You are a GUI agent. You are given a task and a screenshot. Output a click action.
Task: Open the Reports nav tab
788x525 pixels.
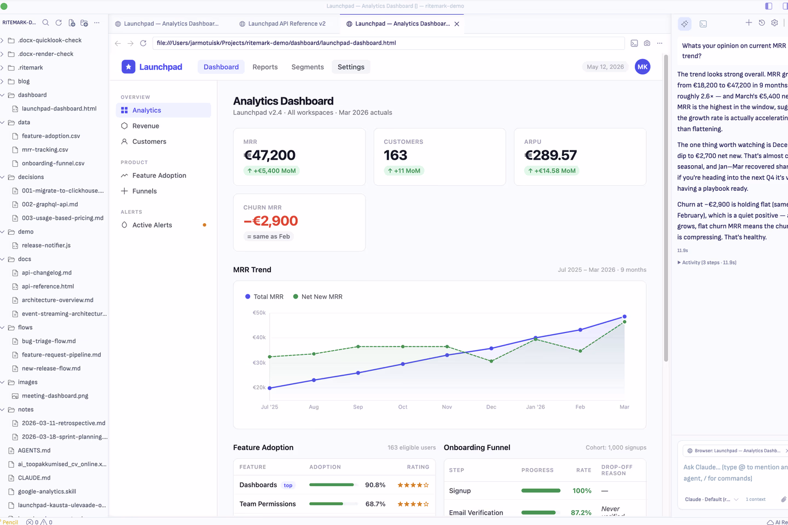[265, 67]
